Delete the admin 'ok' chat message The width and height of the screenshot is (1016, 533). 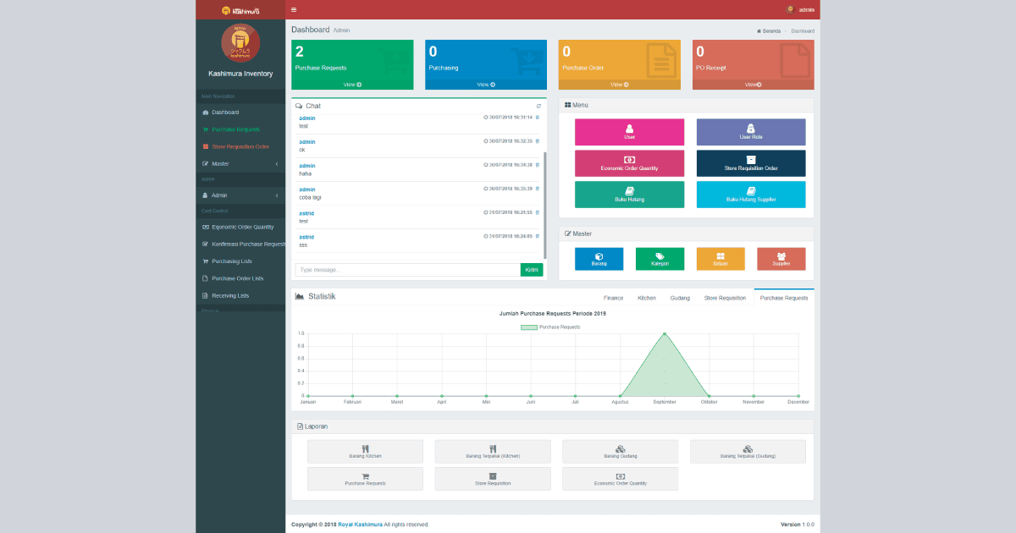(538, 141)
